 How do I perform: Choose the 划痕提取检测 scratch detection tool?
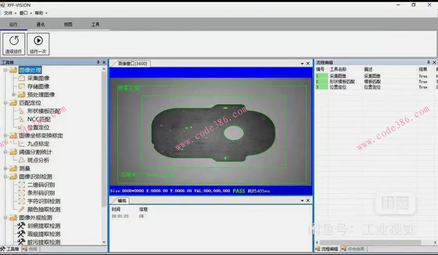(43, 226)
